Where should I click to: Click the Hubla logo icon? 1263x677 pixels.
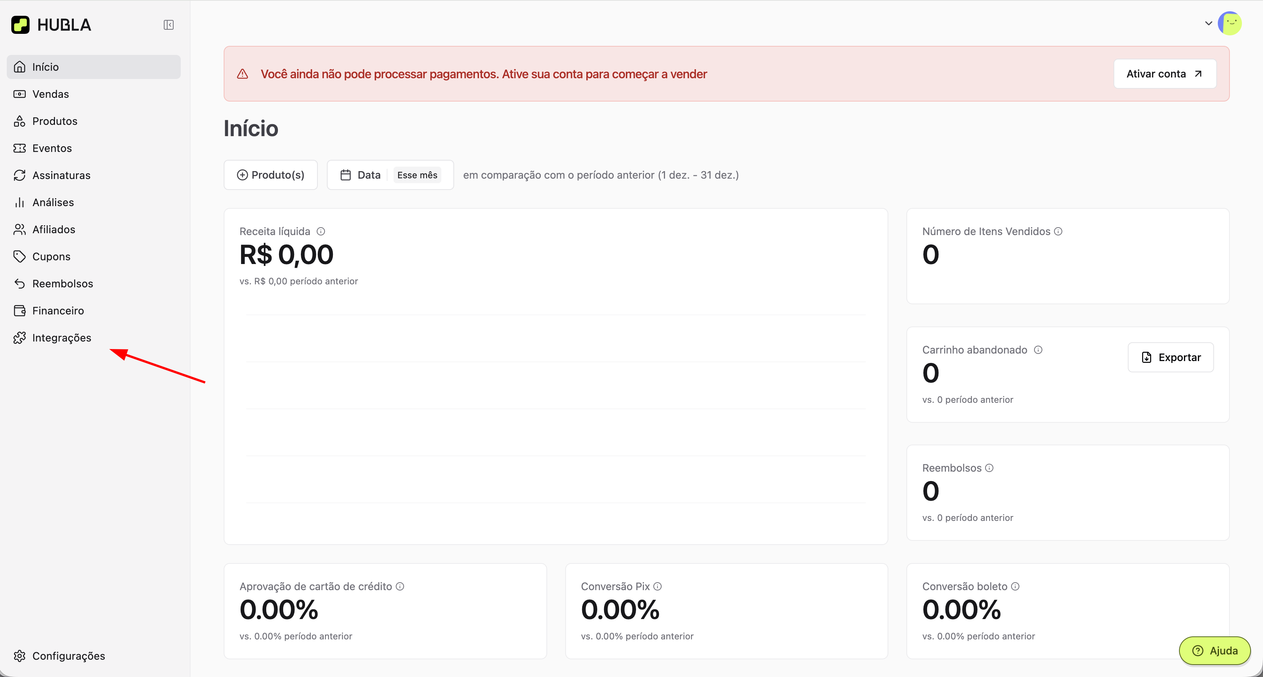[21, 25]
